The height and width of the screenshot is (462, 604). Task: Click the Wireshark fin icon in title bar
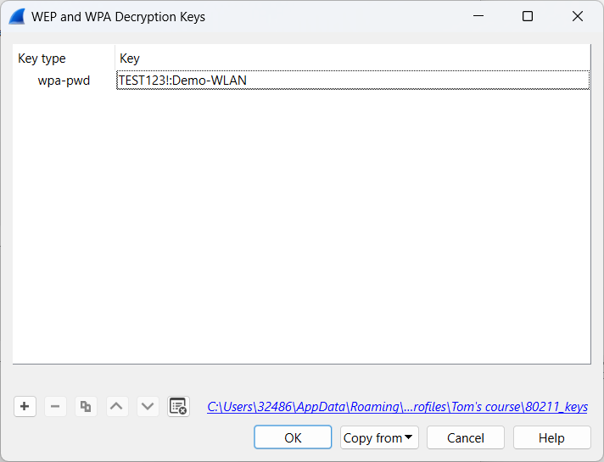point(16,16)
